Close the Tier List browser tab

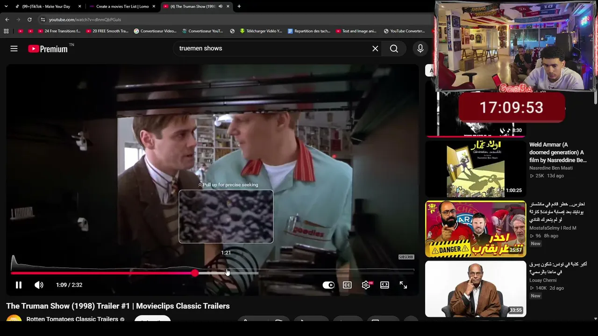154,7
